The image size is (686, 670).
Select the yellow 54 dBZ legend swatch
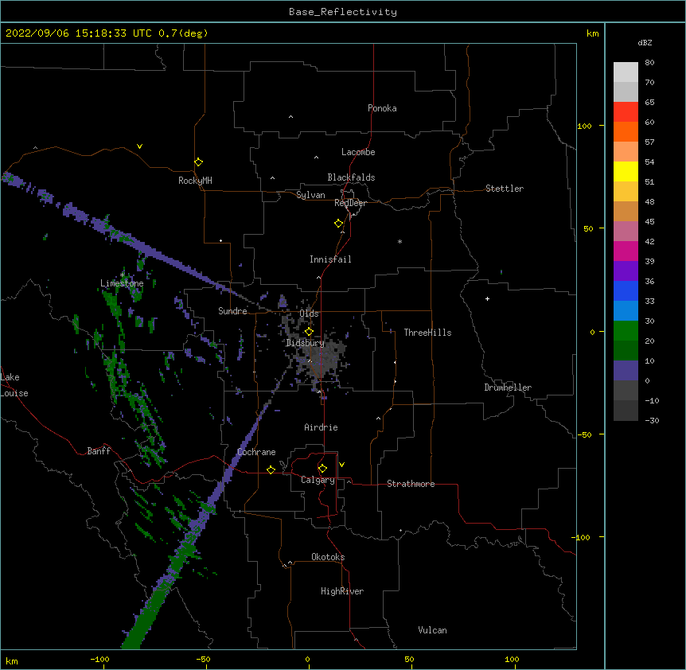626,171
